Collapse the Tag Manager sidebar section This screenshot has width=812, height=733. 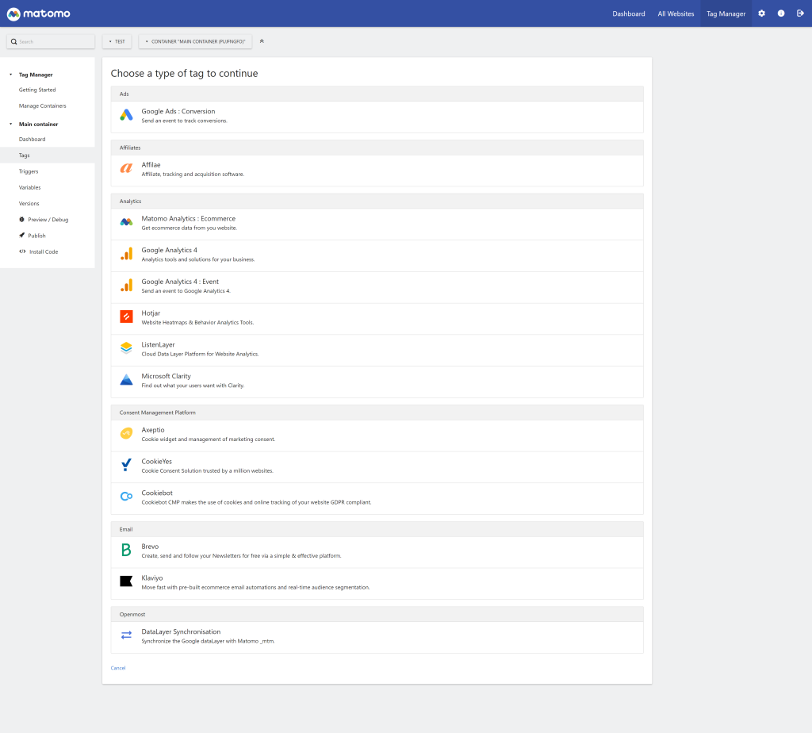tap(11, 75)
